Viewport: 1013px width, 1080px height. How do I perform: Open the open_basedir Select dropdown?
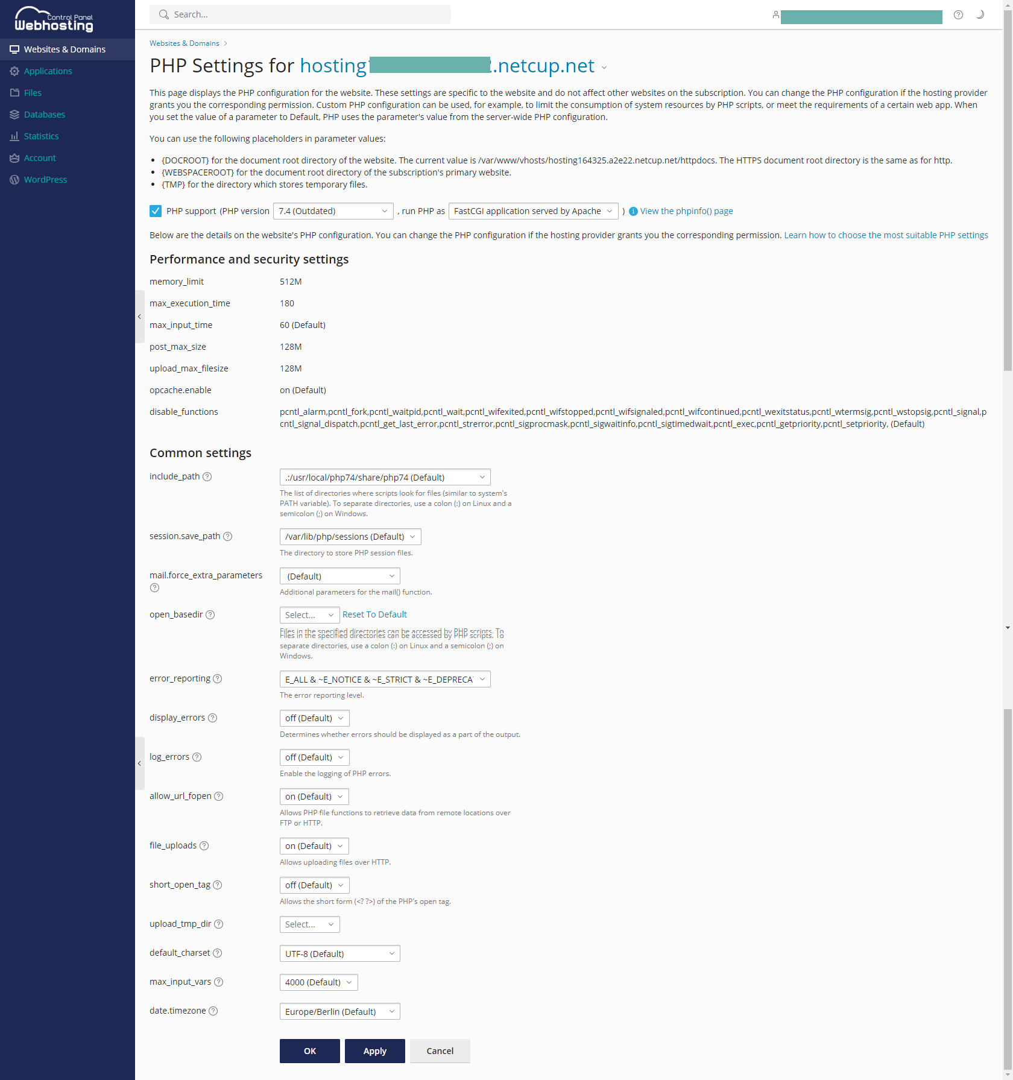(309, 615)
